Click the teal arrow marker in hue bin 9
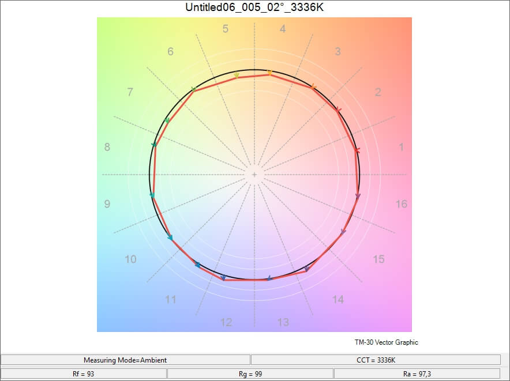The image size is (510, 381). point(152,195)
